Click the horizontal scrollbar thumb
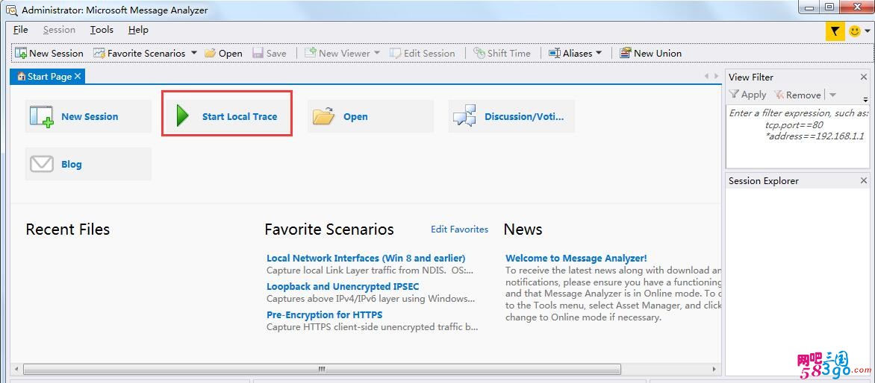This screenshot has width=875, height=383. (322, 369)
